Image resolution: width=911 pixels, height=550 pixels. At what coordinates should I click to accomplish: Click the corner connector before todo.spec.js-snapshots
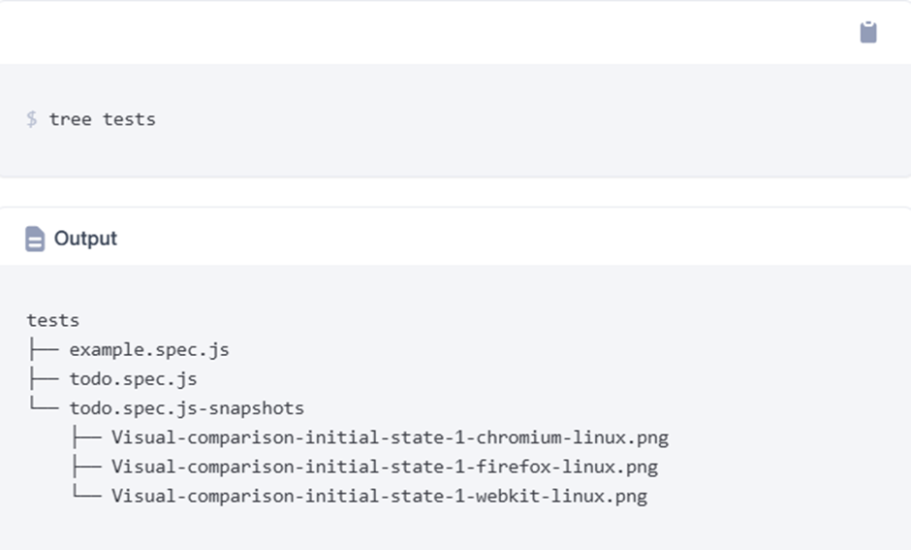click(x=44, y=407)
